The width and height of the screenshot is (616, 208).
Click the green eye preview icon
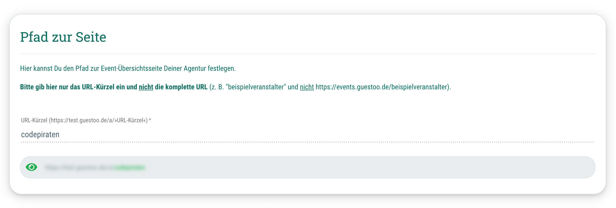point(32,167)
